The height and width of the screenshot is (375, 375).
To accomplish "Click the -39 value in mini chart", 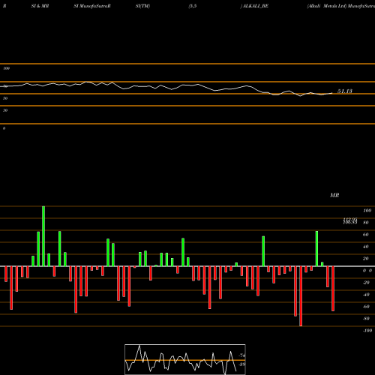I will point(242,364).
